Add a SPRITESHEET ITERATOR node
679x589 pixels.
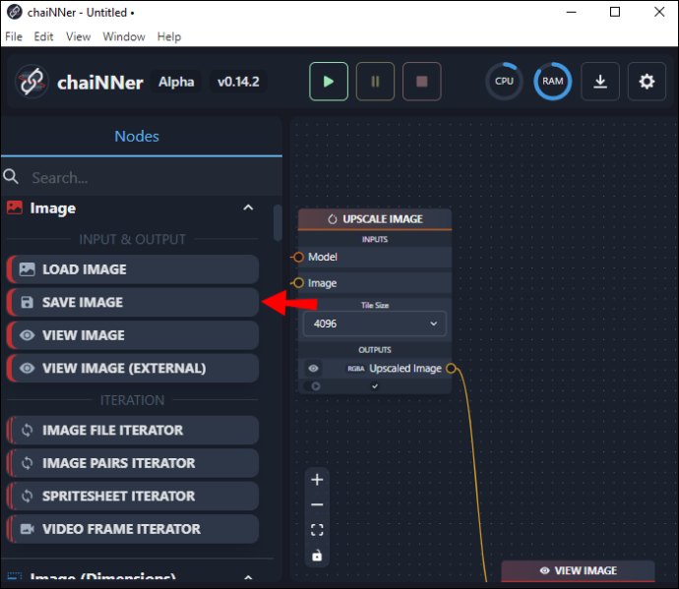(133, 496)
